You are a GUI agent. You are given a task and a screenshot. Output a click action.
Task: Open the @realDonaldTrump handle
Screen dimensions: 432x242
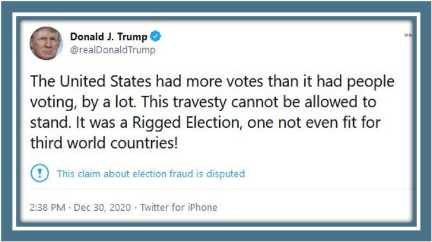click(x=112, y=50)
